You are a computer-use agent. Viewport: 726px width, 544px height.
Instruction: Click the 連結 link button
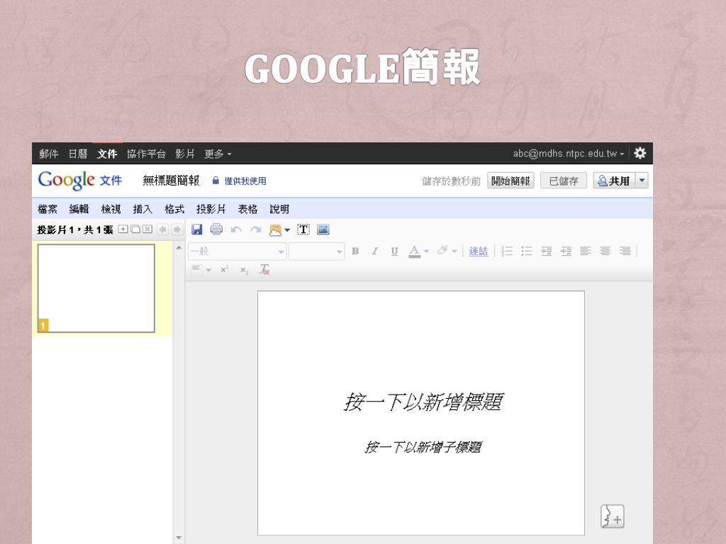(479, 251)
